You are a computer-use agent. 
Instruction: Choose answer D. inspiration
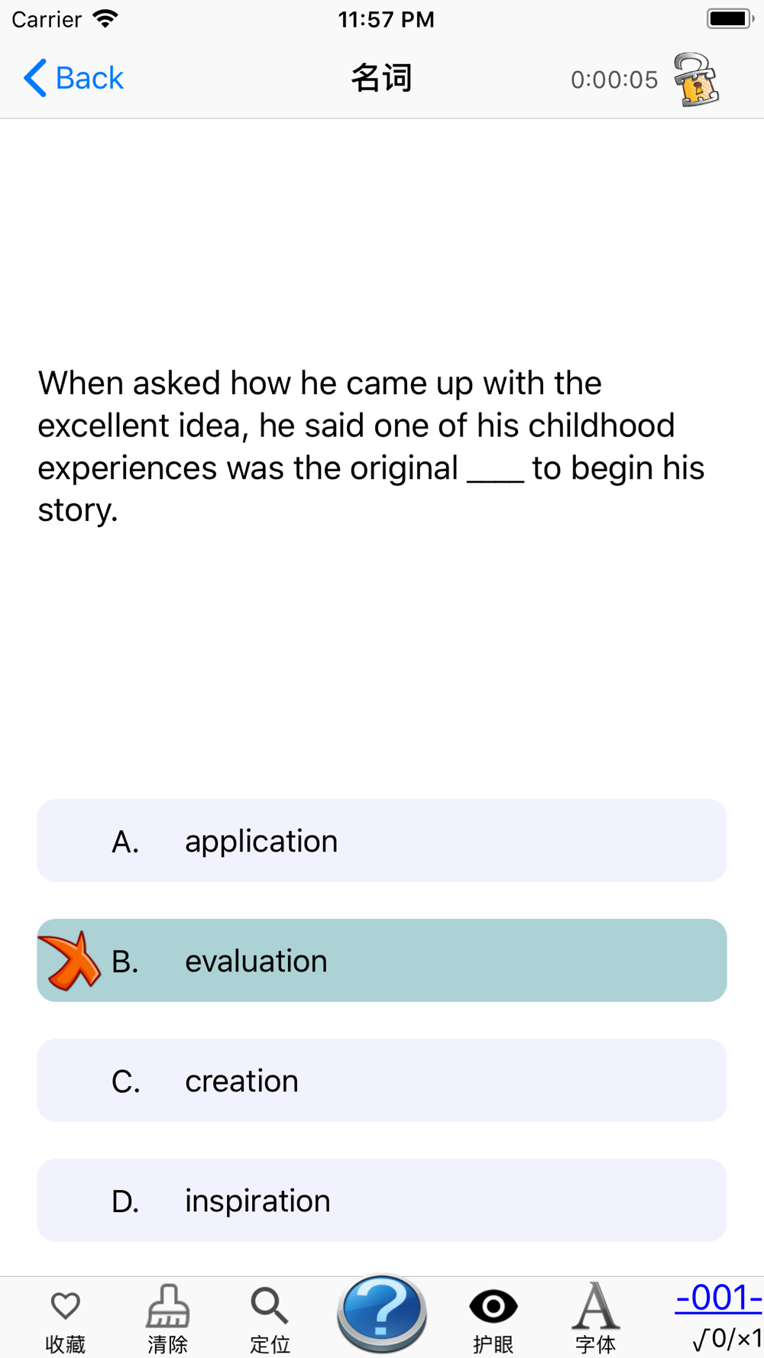tap(382, 1201)
